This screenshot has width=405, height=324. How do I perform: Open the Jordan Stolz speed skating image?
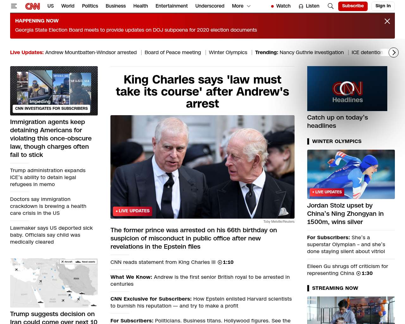click(351, 174)
